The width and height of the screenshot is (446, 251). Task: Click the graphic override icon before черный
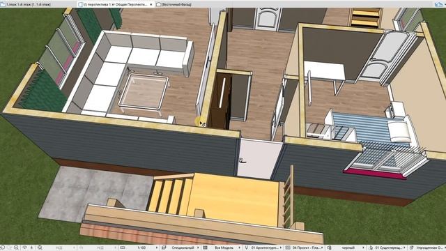329,248
